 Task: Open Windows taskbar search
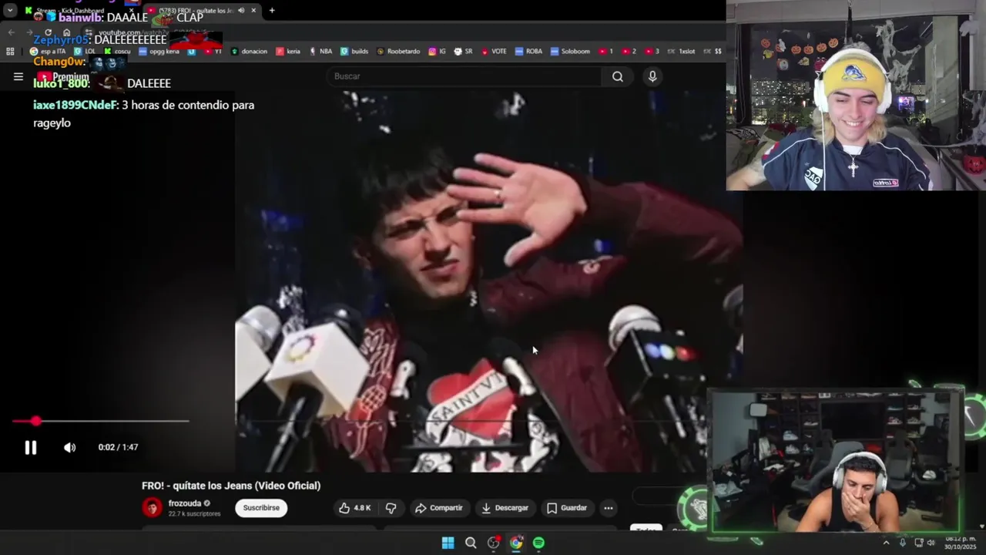(x=471, y=543)
